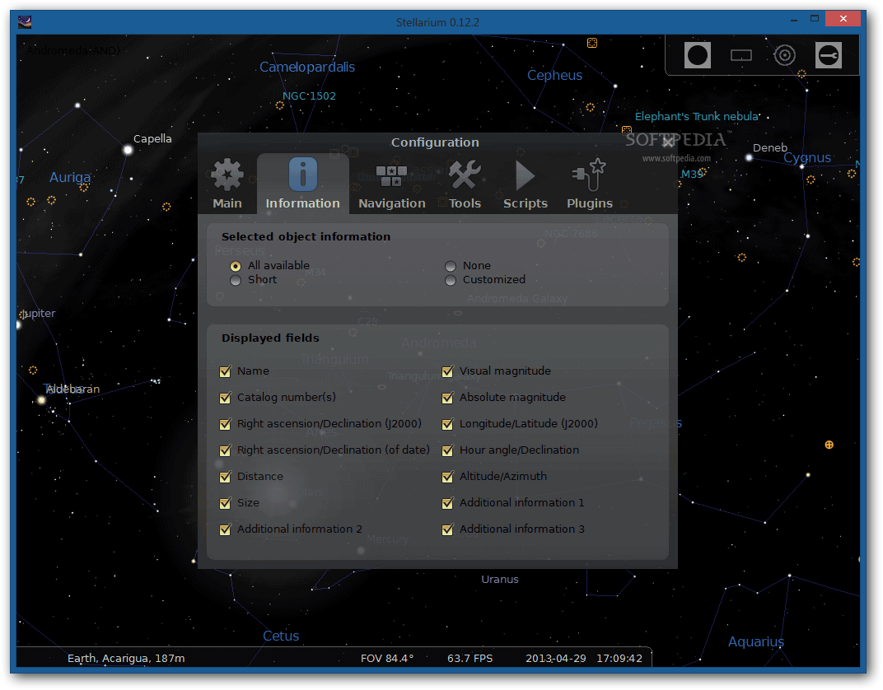
Task: Click the Uranus planet label
Action: 499,579
